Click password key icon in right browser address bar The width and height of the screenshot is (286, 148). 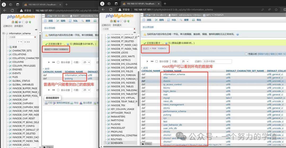click(262, 10)
